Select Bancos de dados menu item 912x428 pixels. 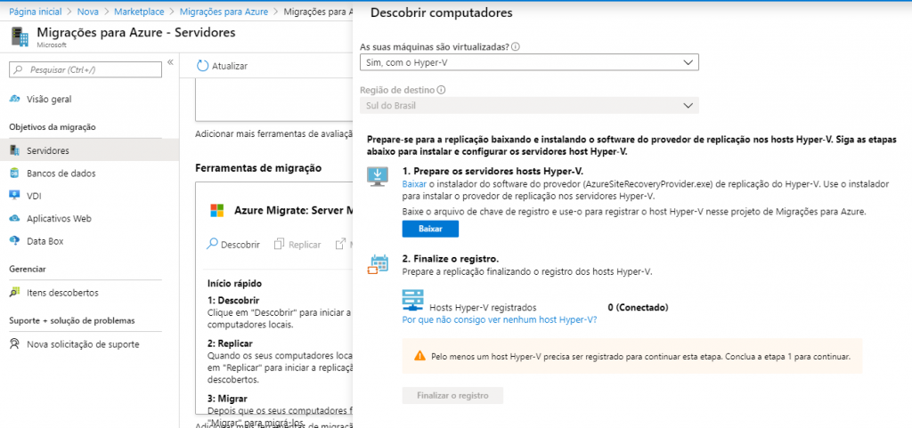point(61,174)
